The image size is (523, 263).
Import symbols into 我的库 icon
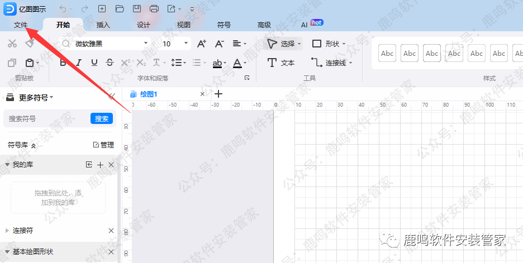coord(89,165)
